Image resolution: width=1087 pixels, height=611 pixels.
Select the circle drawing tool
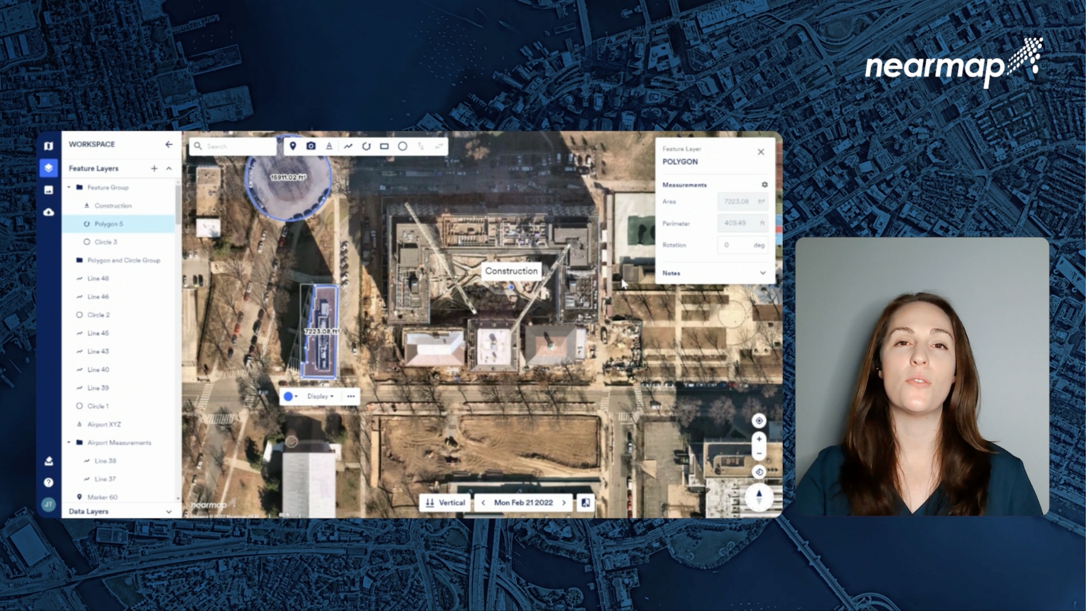(x=403, y=146)
